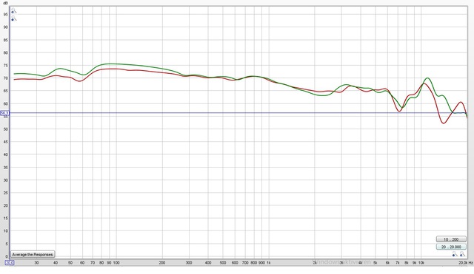Viewport: 474px width, 274px height.
Task: Click the Average the Responses button
Action: 33,255
